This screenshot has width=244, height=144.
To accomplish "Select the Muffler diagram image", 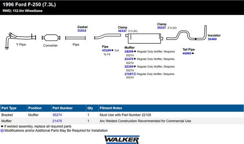I will [x=144, y=38].
